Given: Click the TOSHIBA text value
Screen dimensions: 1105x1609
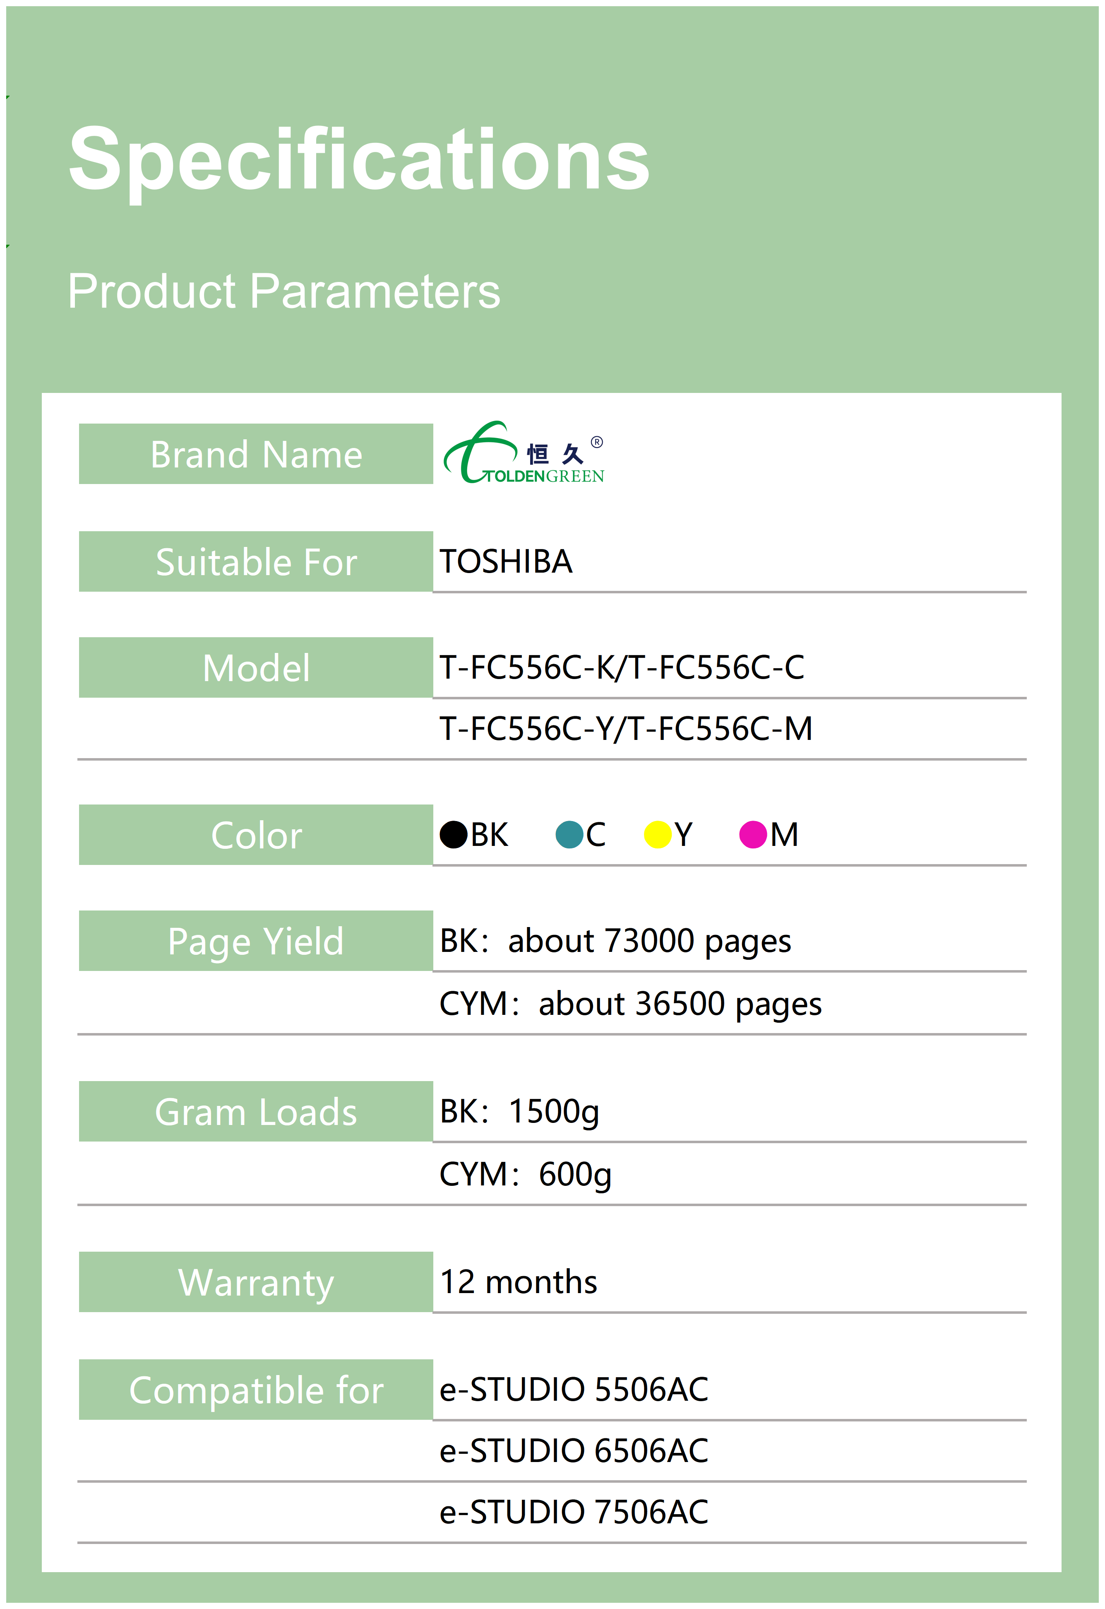Looking at the screenshot, I should pyautogui.click(x=506, y=562).
